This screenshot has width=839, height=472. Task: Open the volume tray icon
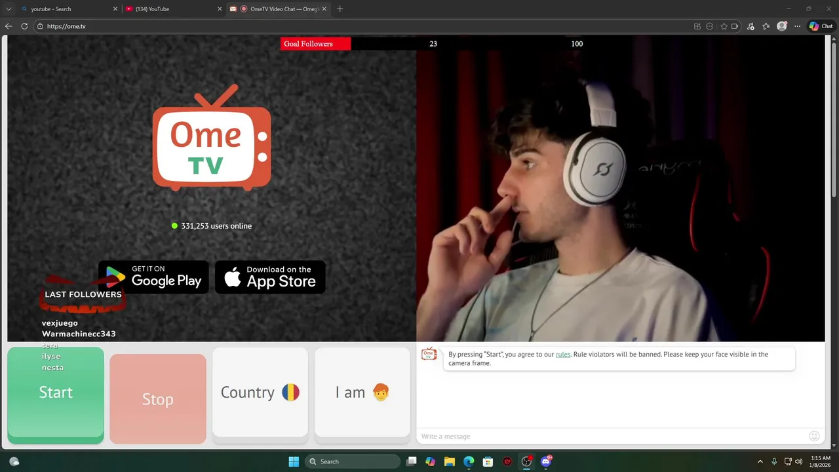[800, 462]
